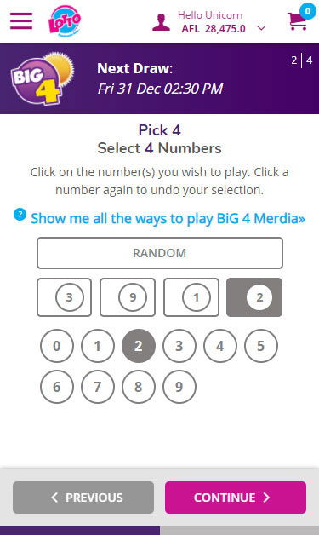Go back with the PREVIOUS button
The height and width of the screenshot is (535, 319).
(x=83, y=498)
